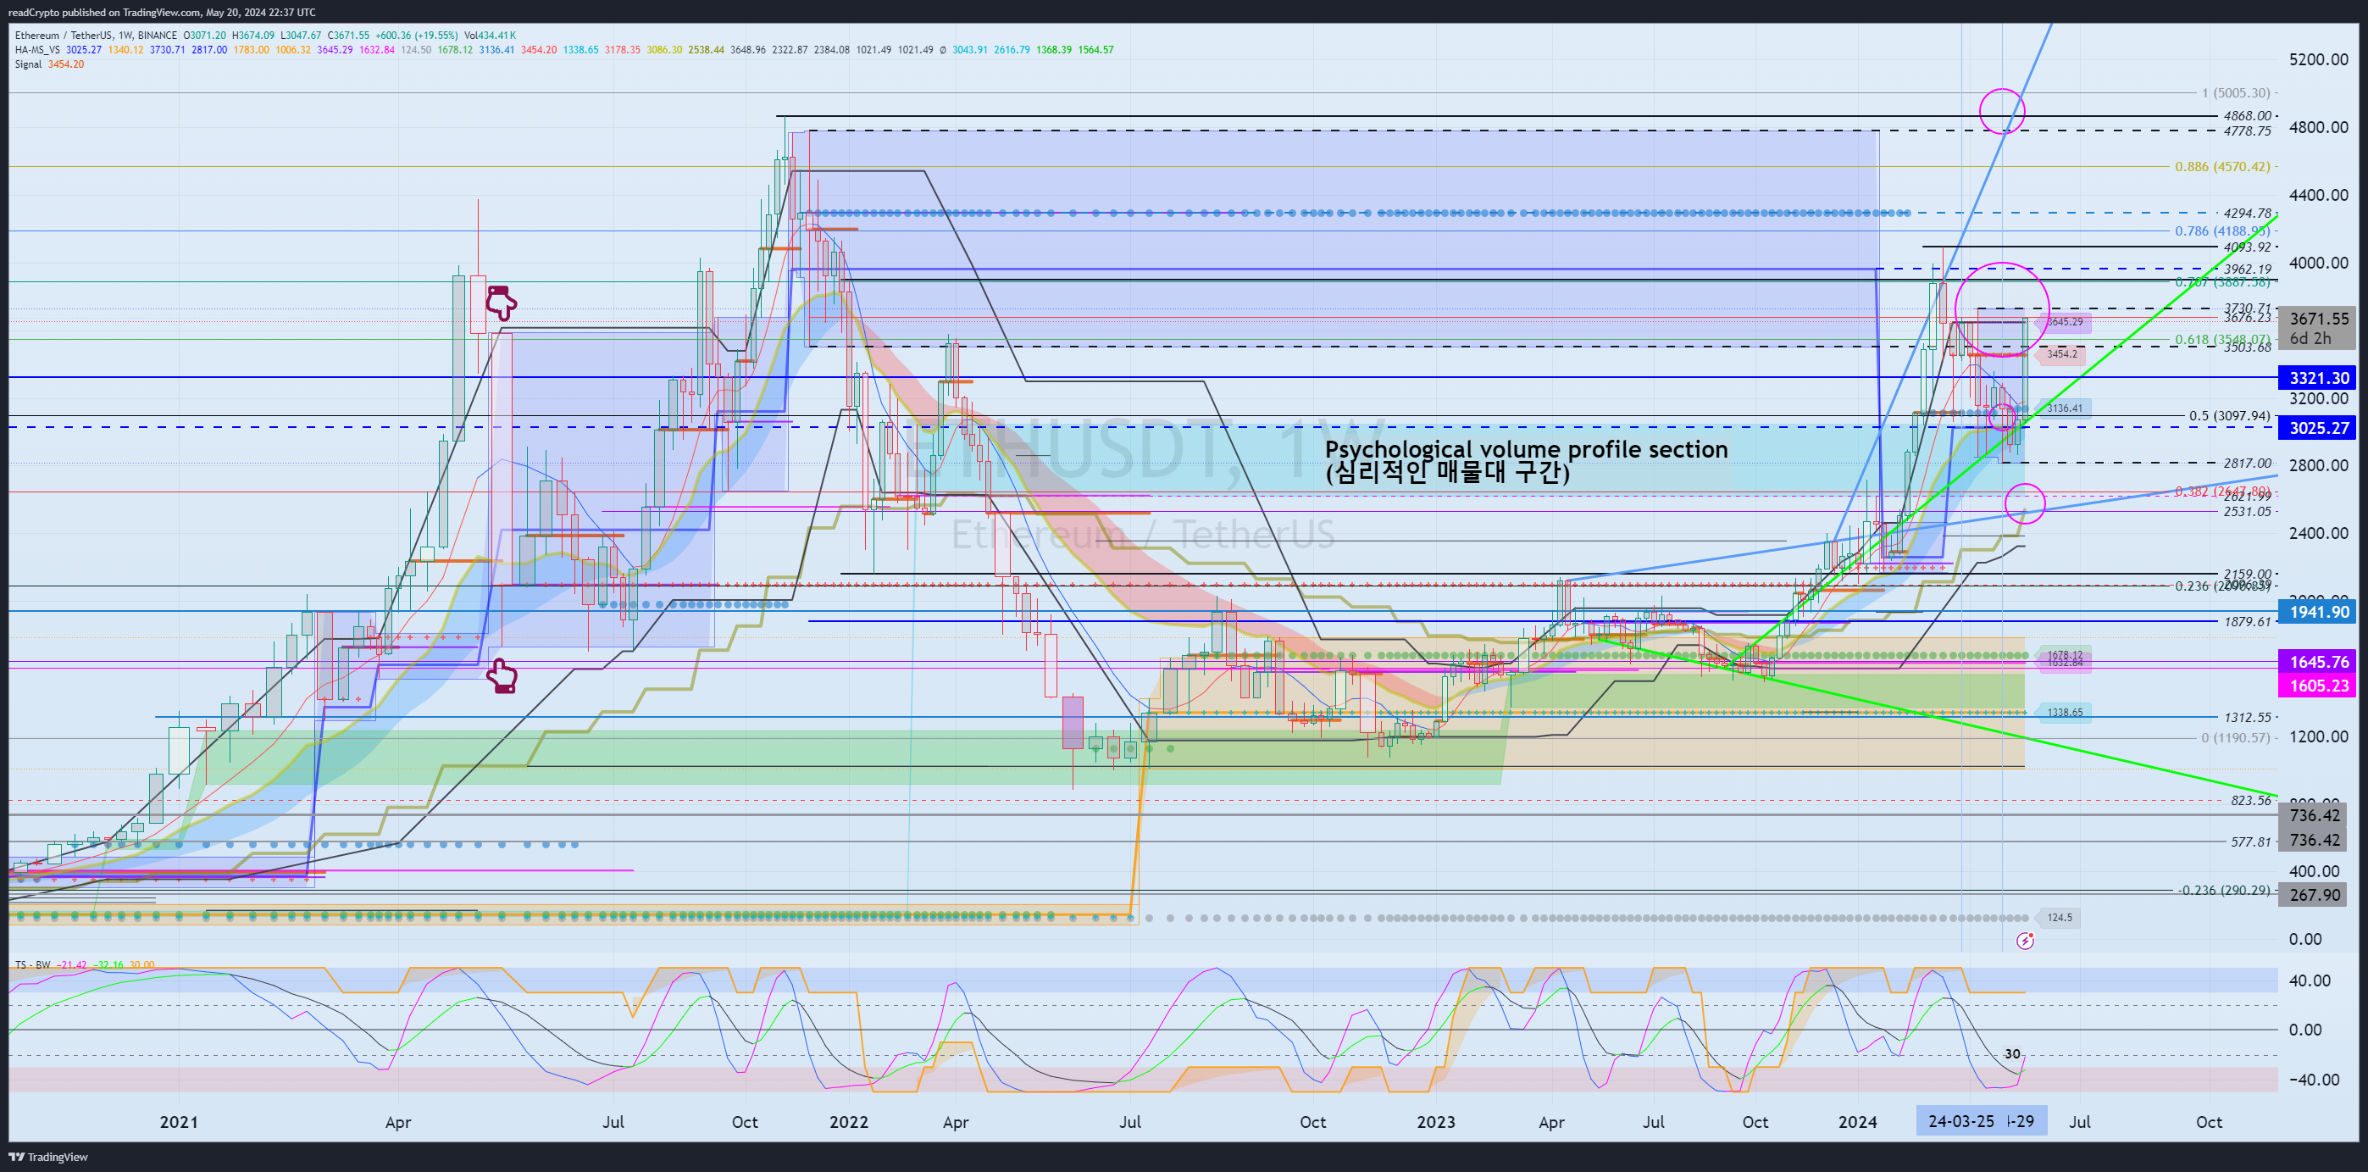2368x1172 pixels.
Task: Click the Fibonacci level label 1 (5005.30)
Action: [2235, 93]
